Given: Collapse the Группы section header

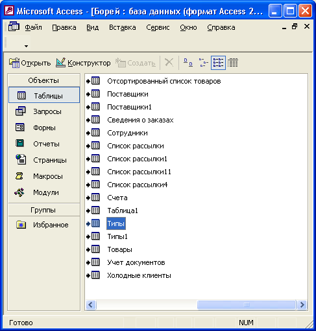Looking at the screenshot, I should click(x=44, y=210).
